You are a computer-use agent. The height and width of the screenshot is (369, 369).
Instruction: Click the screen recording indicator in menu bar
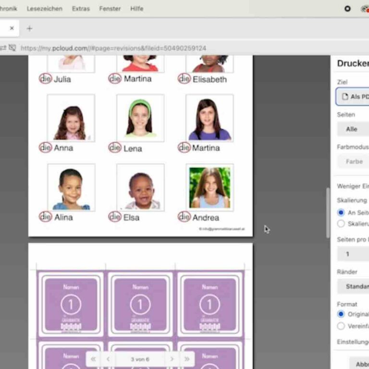[x=347, y=9]
